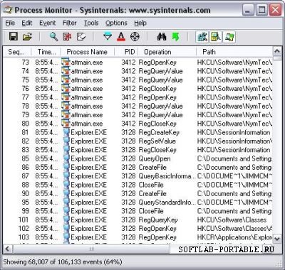This screenshot has width=285, height=270.
Task: Click the Open folder toolbar icon
Action: (27, 37)
